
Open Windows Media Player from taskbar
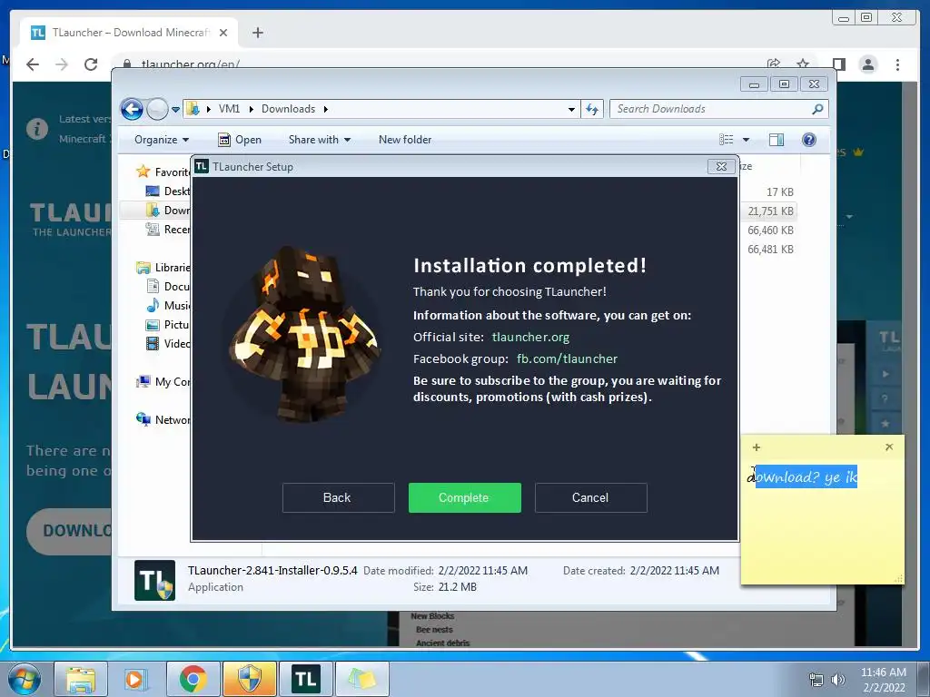click(x=134, y=679)
